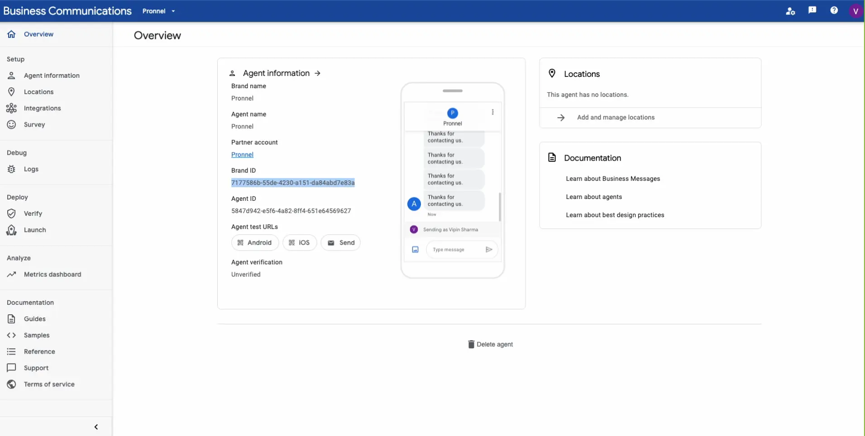Click the Reference list icon
Image resolution: width=865 pixels, height=436 pixels.
click(11, 351)
